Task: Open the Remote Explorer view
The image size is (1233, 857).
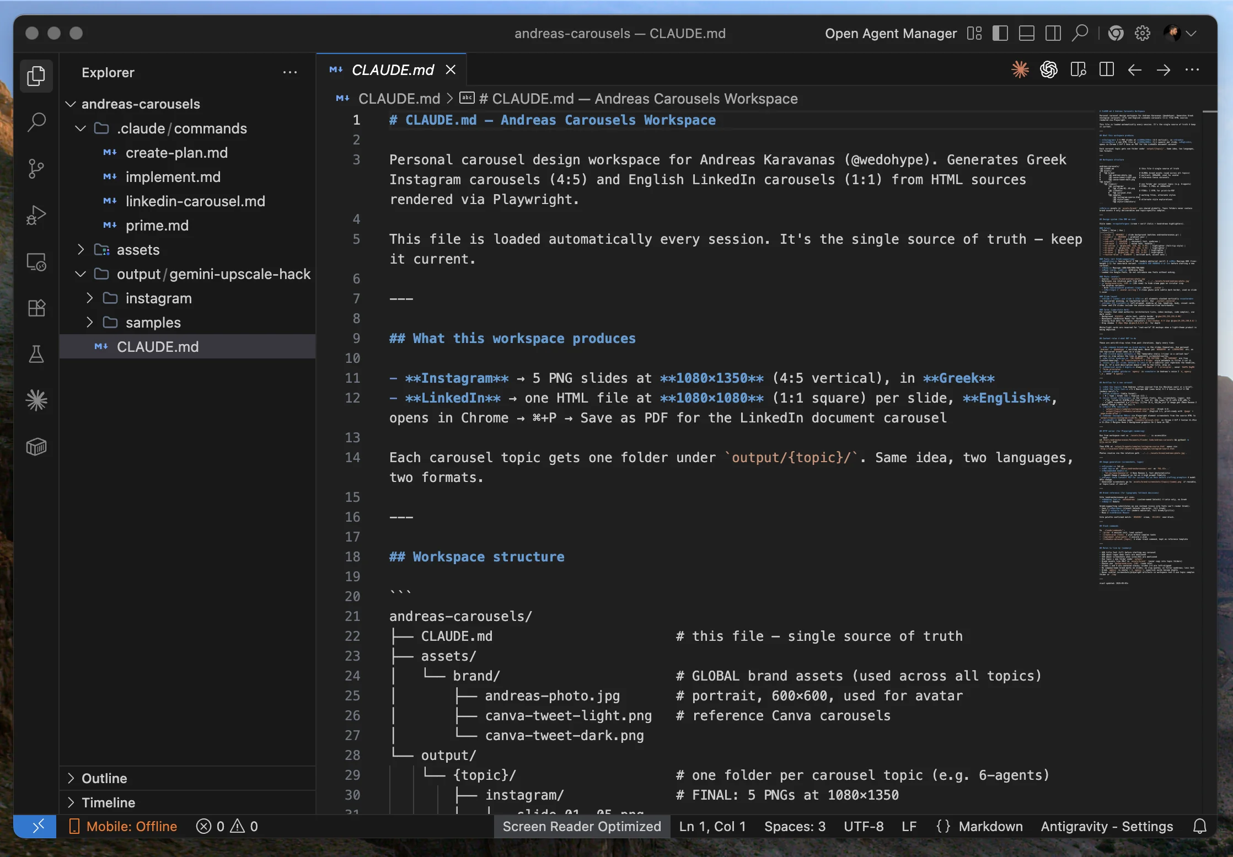Action: point(36,261)
